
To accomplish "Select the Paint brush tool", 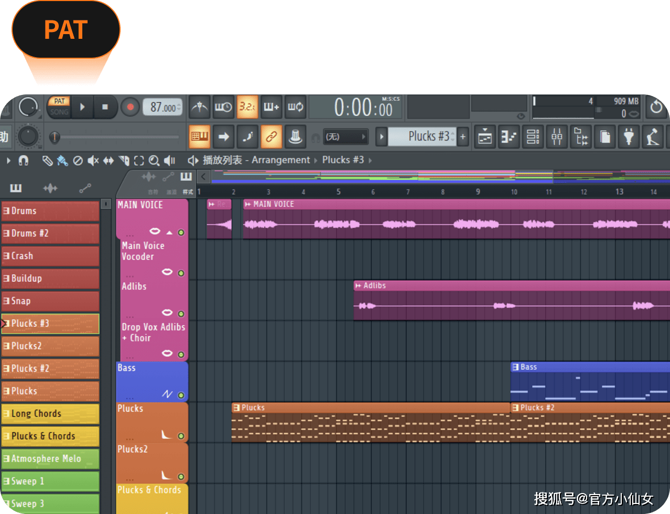I will tap(62, 160).
